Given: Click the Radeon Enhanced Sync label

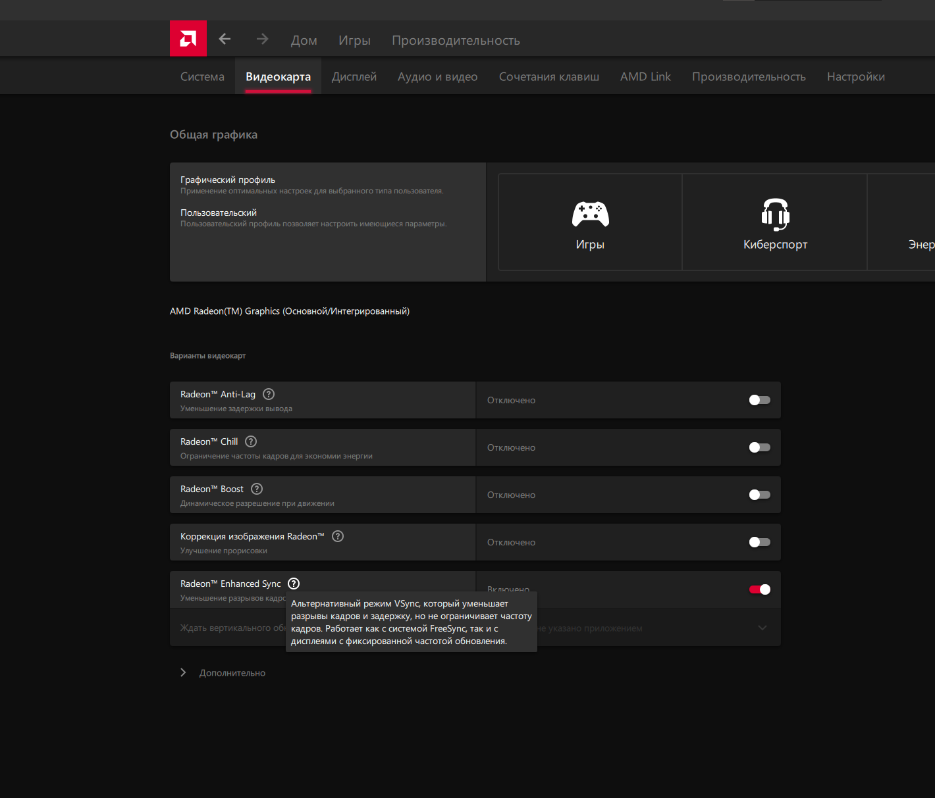Looking at the screenshot, I should [230, 584].
